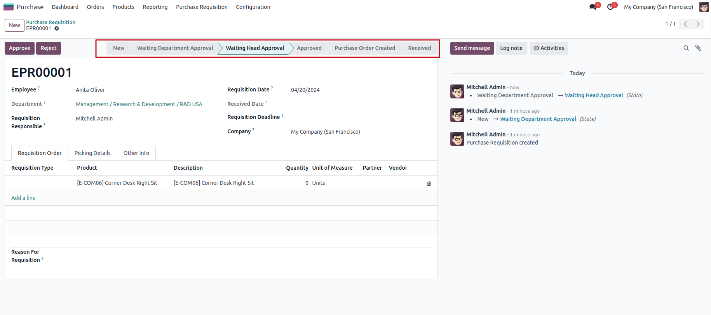This screenshot has width=711, height=315.
Task: Switch to the Picking Details tab
Action: (x=92, y=153)
